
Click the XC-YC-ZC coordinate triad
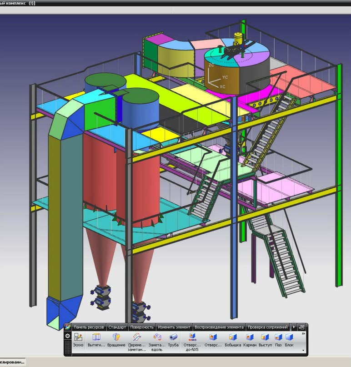[216, 76]
